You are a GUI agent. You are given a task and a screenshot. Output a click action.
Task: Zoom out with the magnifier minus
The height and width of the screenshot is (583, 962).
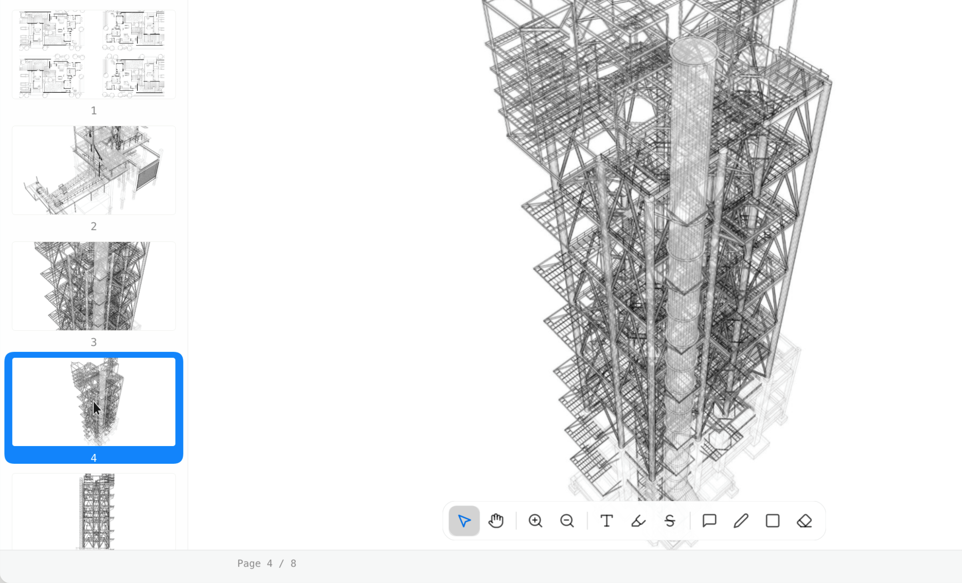click(567, 521)
